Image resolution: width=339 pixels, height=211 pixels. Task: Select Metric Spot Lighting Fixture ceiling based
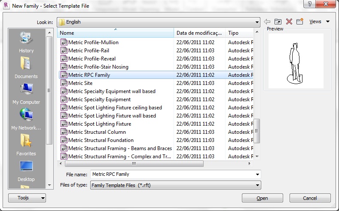[115, 108]
